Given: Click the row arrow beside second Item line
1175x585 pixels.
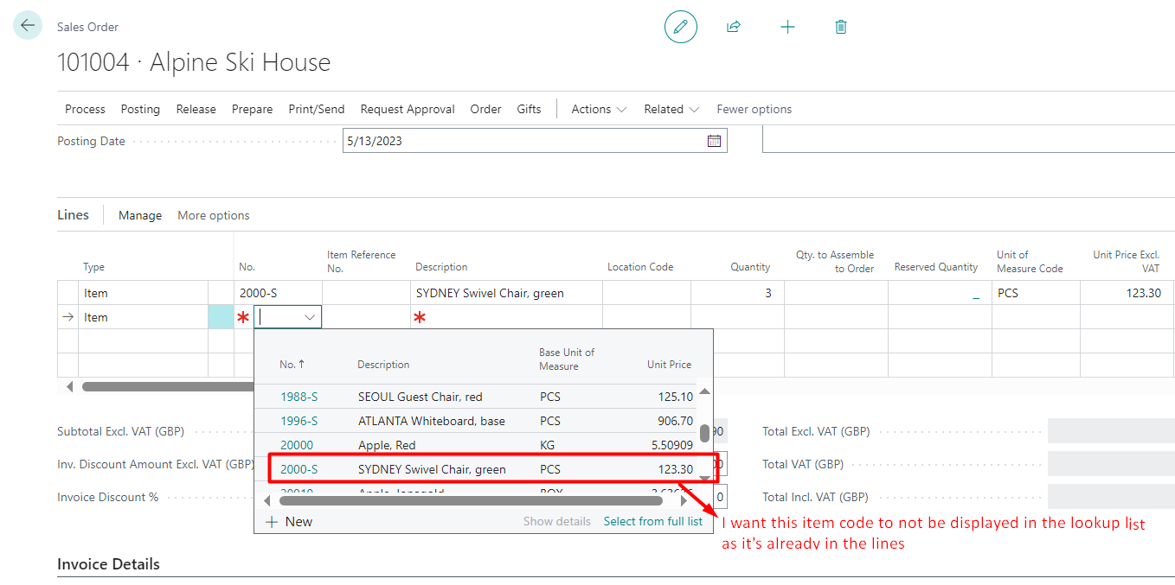Looking at the screenshot, I should click(68, 317).
